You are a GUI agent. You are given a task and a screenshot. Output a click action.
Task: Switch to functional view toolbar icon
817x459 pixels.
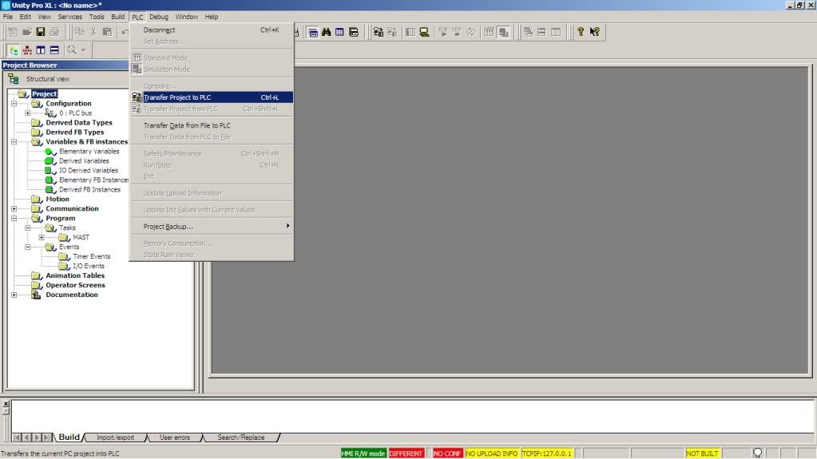tap(27, 50)
